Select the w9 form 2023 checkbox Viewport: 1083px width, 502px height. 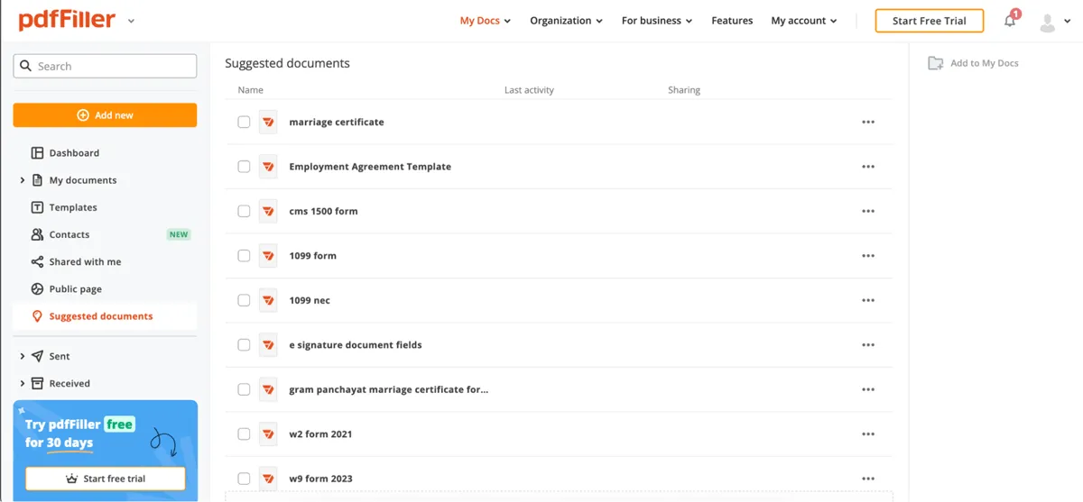tap(244, 479)
